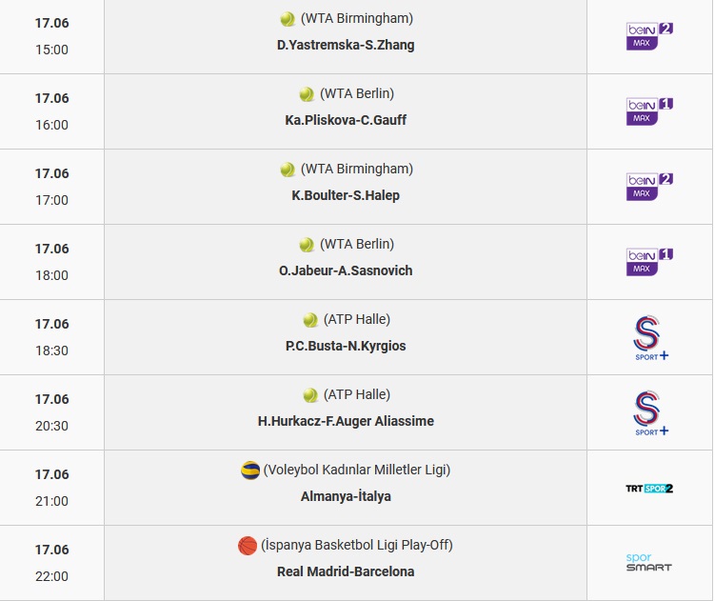Viewport: 715px width, 601px height.
Task: Click the TRT Spor 2 channel logo
Action: (649, 489)
